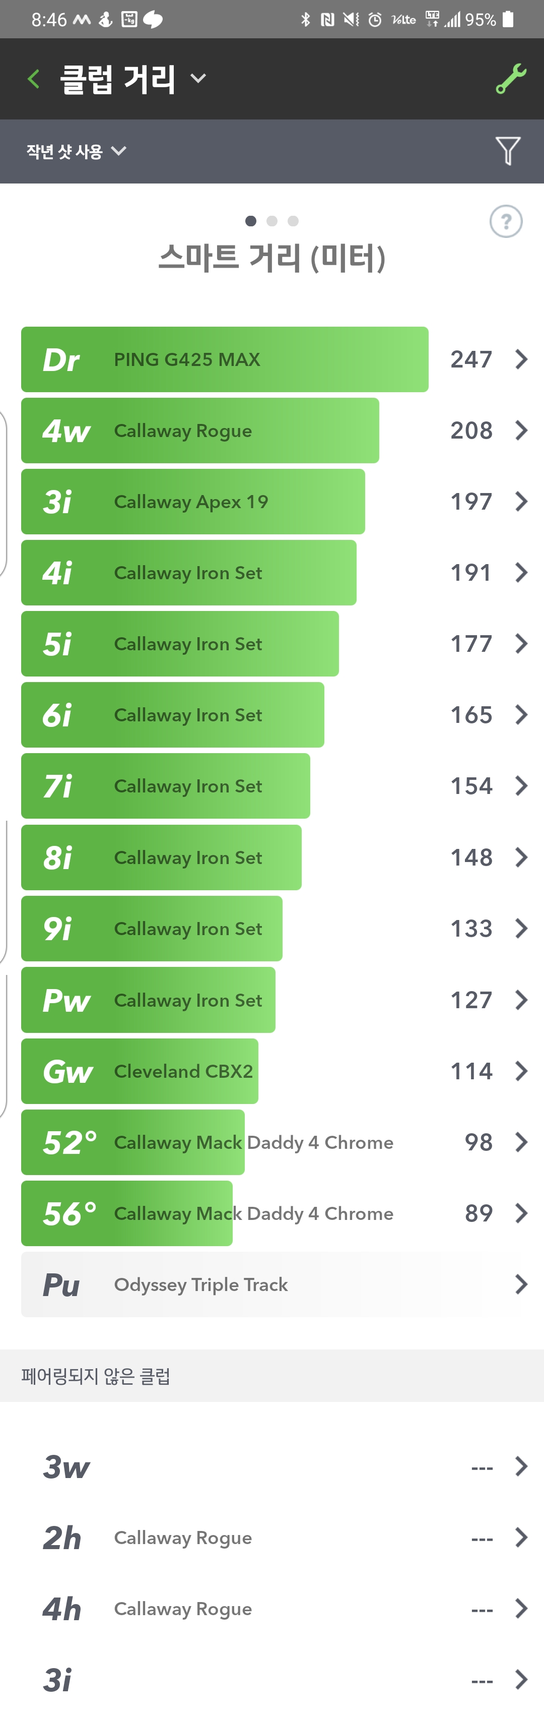
Task: Expand the 56° Mack Daddy wedge chevron
Action: (x=521, y=1213)
